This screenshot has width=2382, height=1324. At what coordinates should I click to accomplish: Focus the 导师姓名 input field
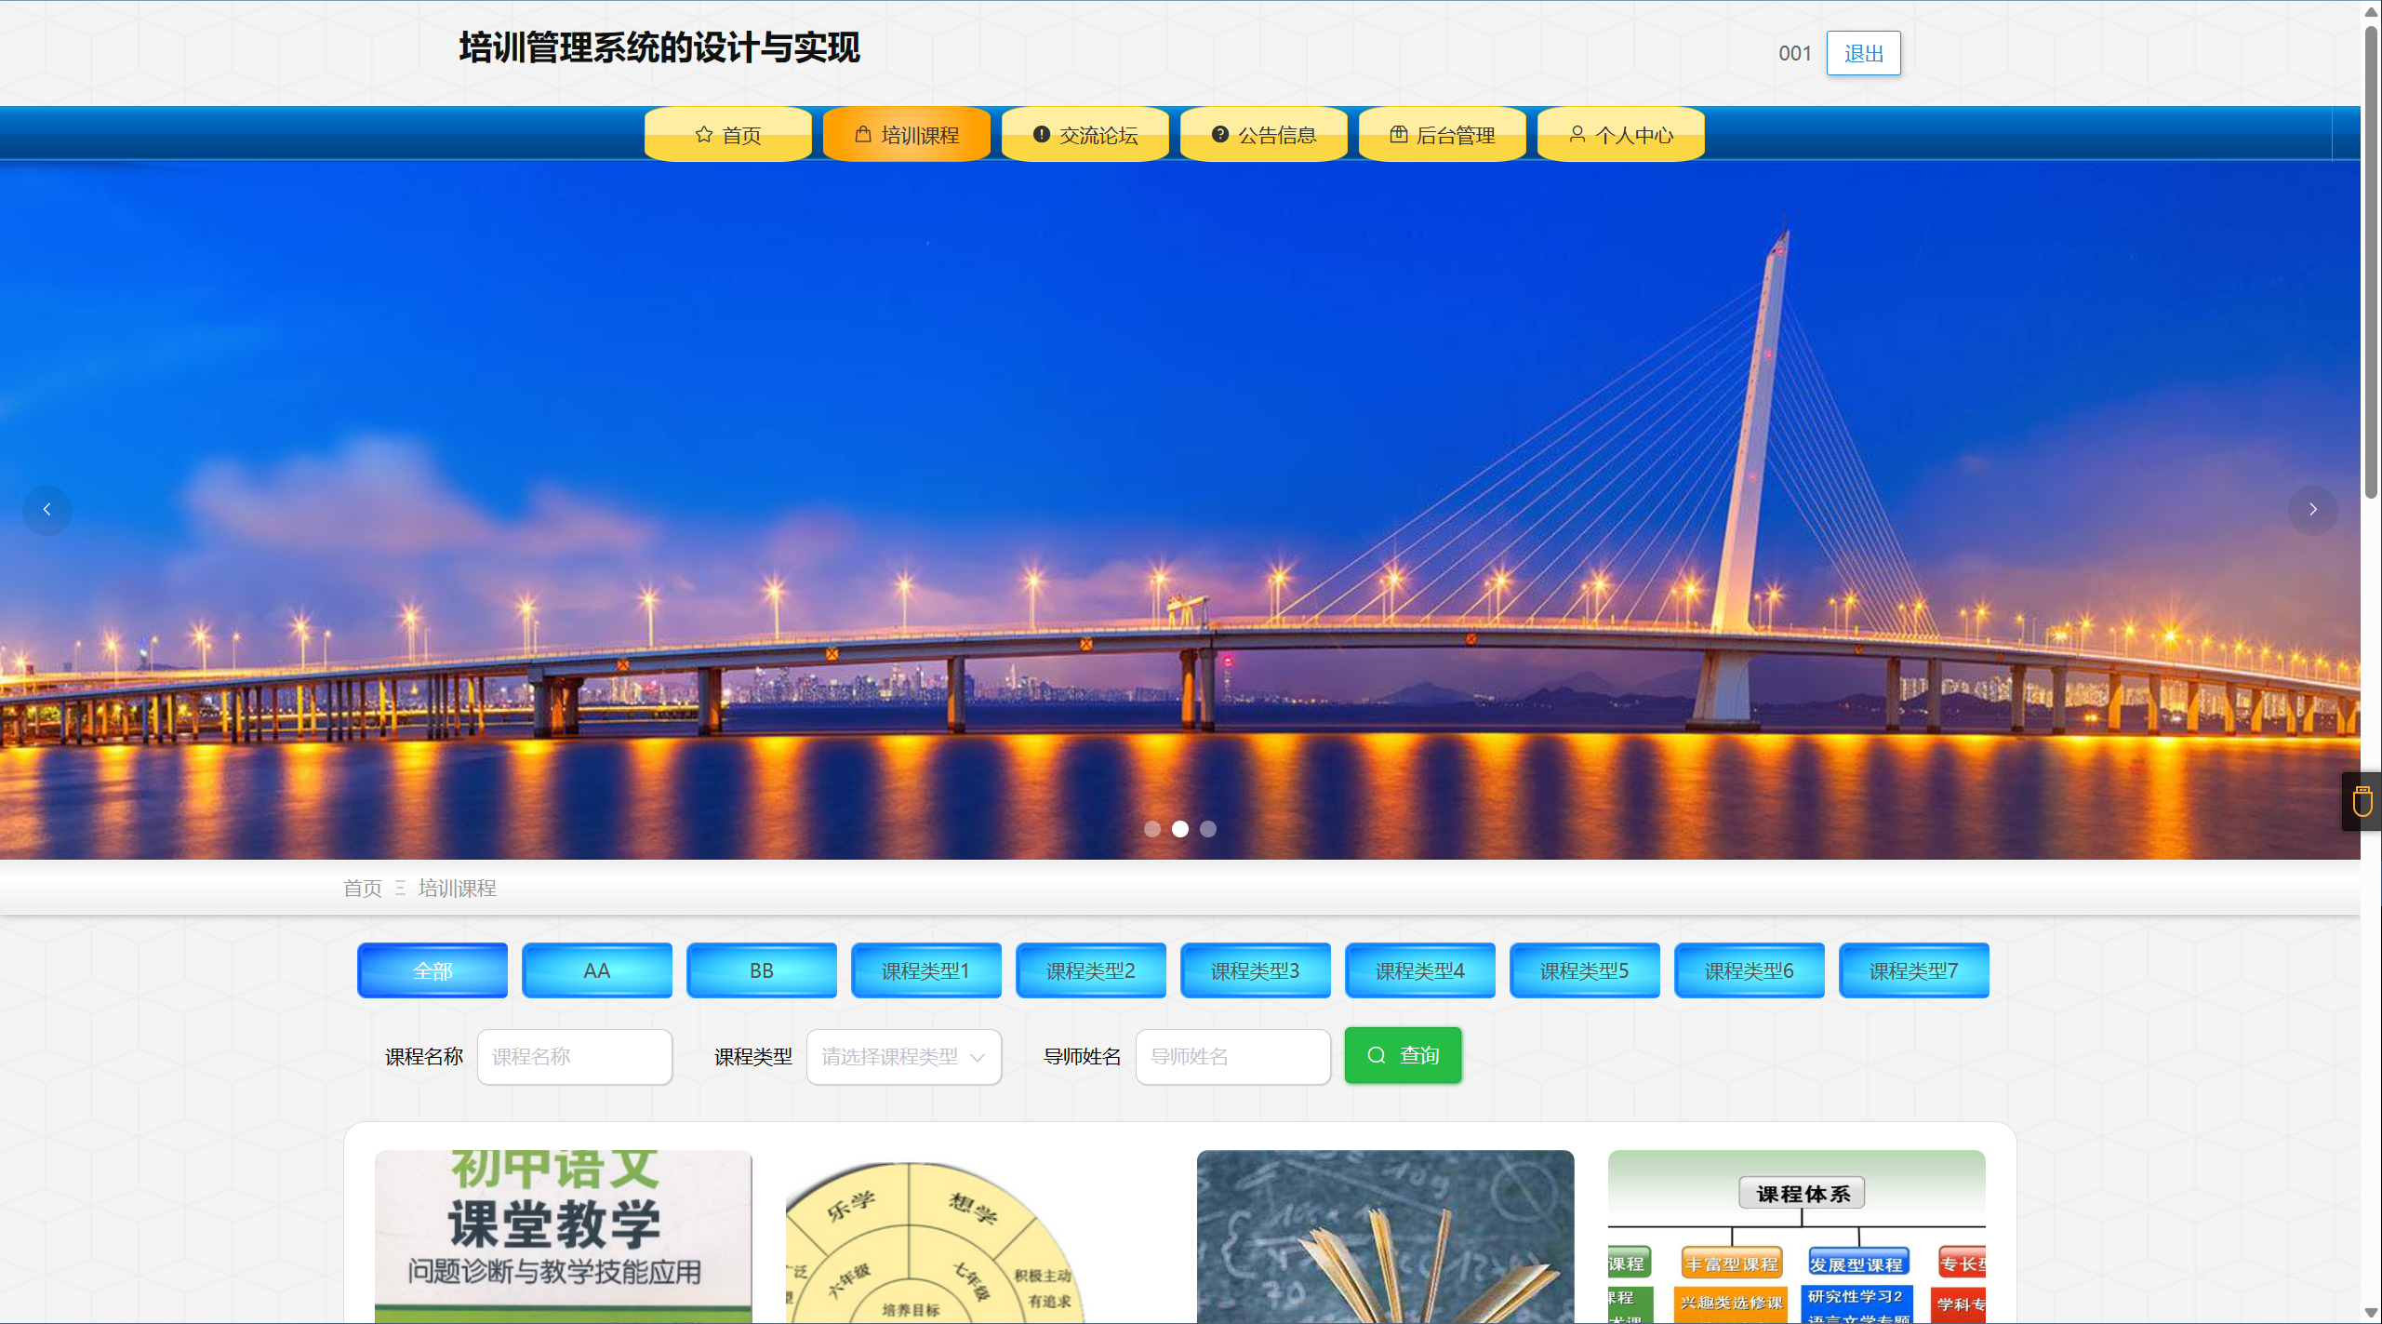[x=1233, y=1057]
